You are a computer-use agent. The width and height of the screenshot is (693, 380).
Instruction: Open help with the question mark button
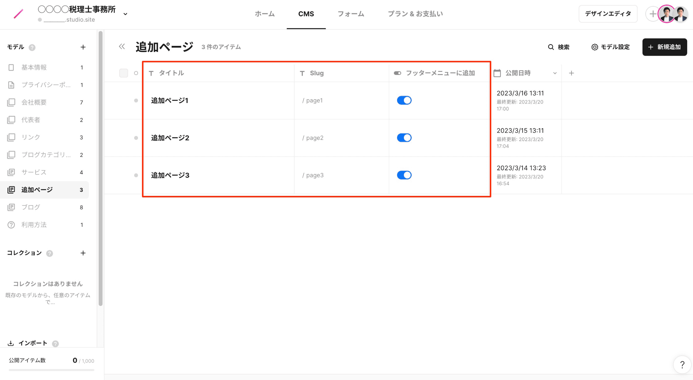[682, 365]
